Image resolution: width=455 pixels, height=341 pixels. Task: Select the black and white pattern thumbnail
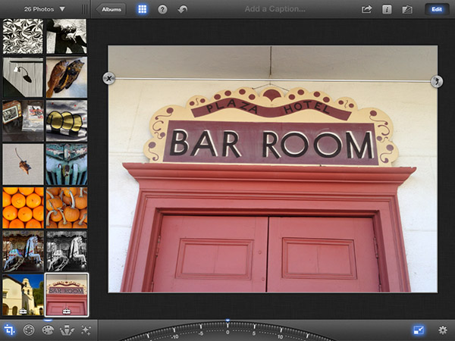[23, 36]
